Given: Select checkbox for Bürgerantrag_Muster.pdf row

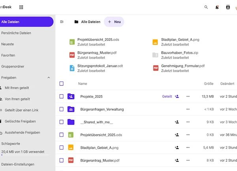Looking at the screenshot, I should pos(61,160).
